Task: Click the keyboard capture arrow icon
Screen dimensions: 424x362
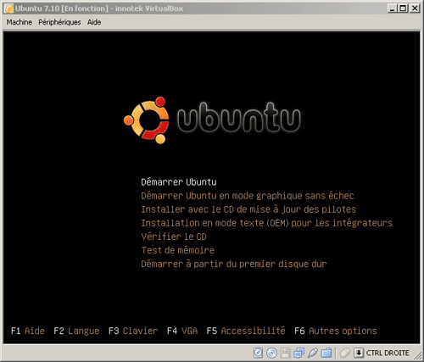Action: (x=359, y=353)
